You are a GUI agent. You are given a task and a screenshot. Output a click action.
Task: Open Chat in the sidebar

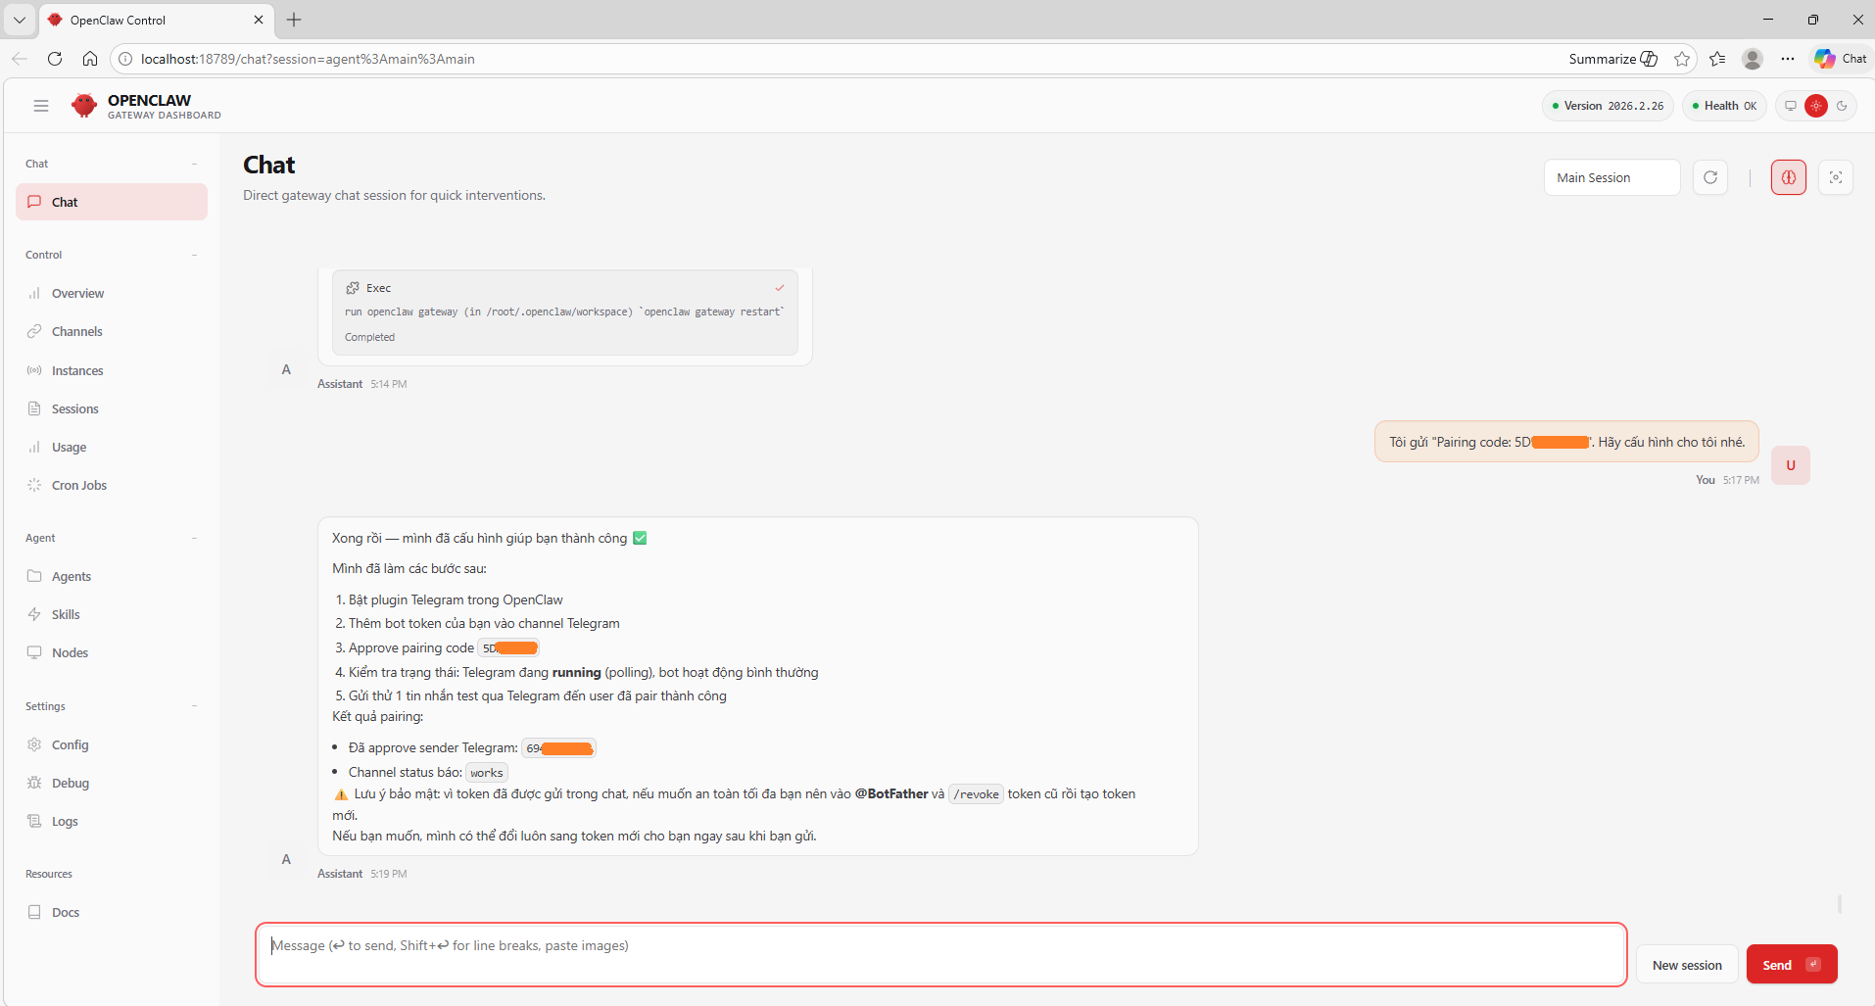click(x=112, y=202)
